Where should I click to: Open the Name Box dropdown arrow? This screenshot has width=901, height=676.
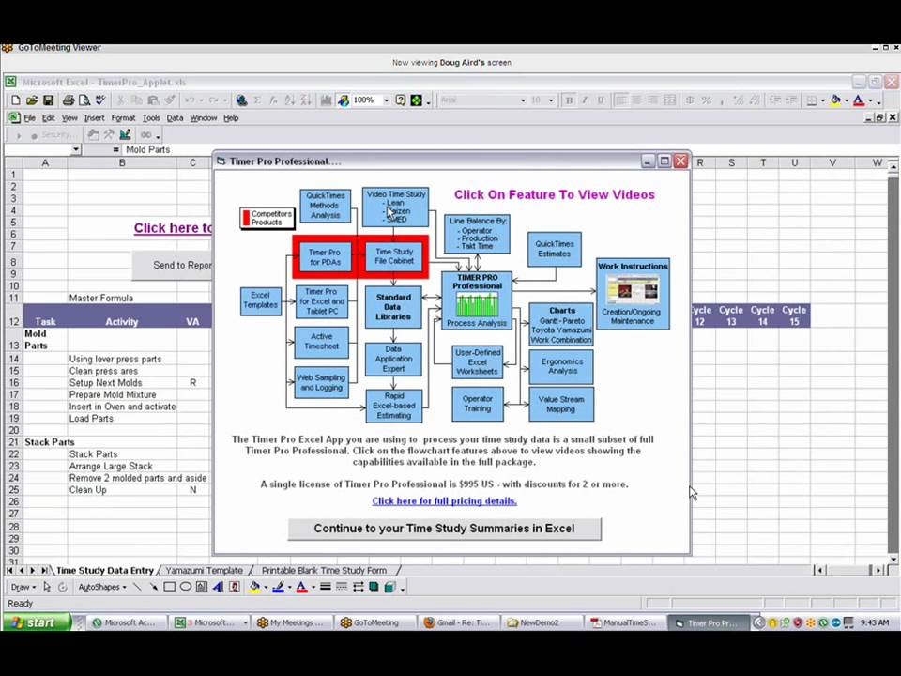click(76, 149)
